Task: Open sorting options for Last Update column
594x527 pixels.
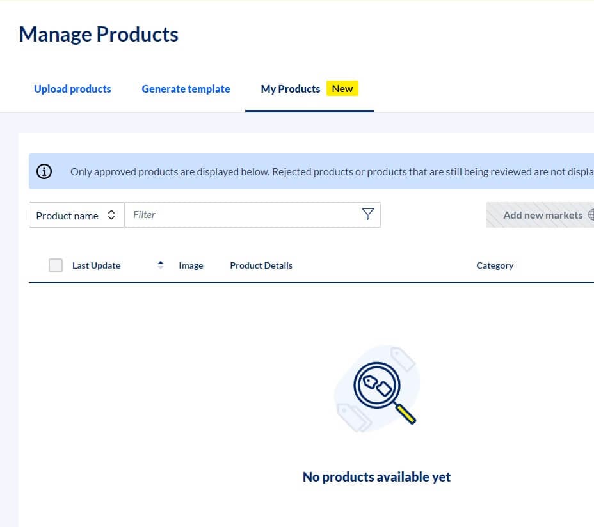Action: coord(160,265)
